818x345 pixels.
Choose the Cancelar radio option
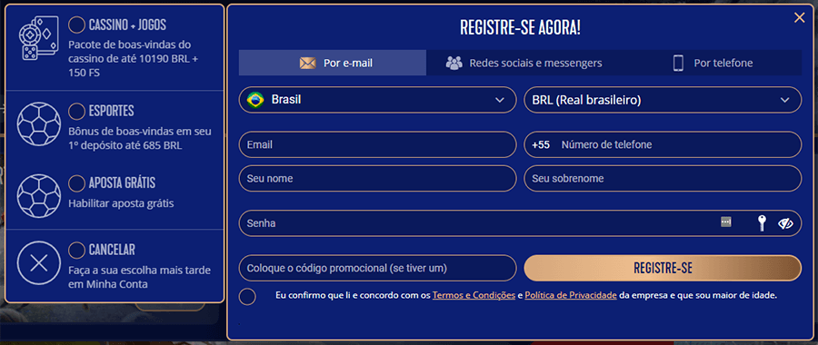tap(77, 250)
